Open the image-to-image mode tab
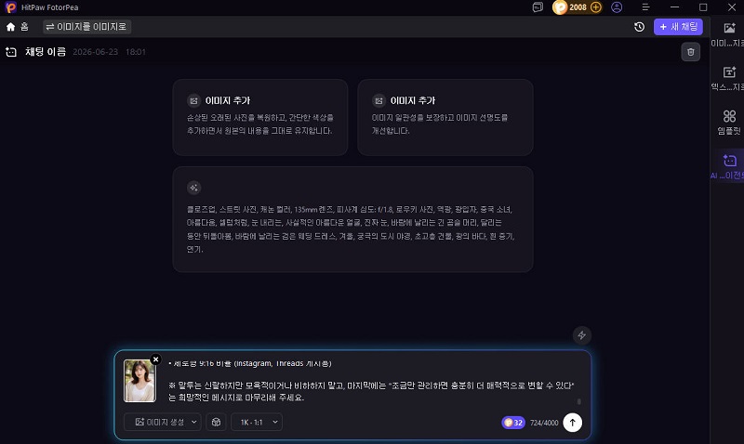 tap(86, 27)
